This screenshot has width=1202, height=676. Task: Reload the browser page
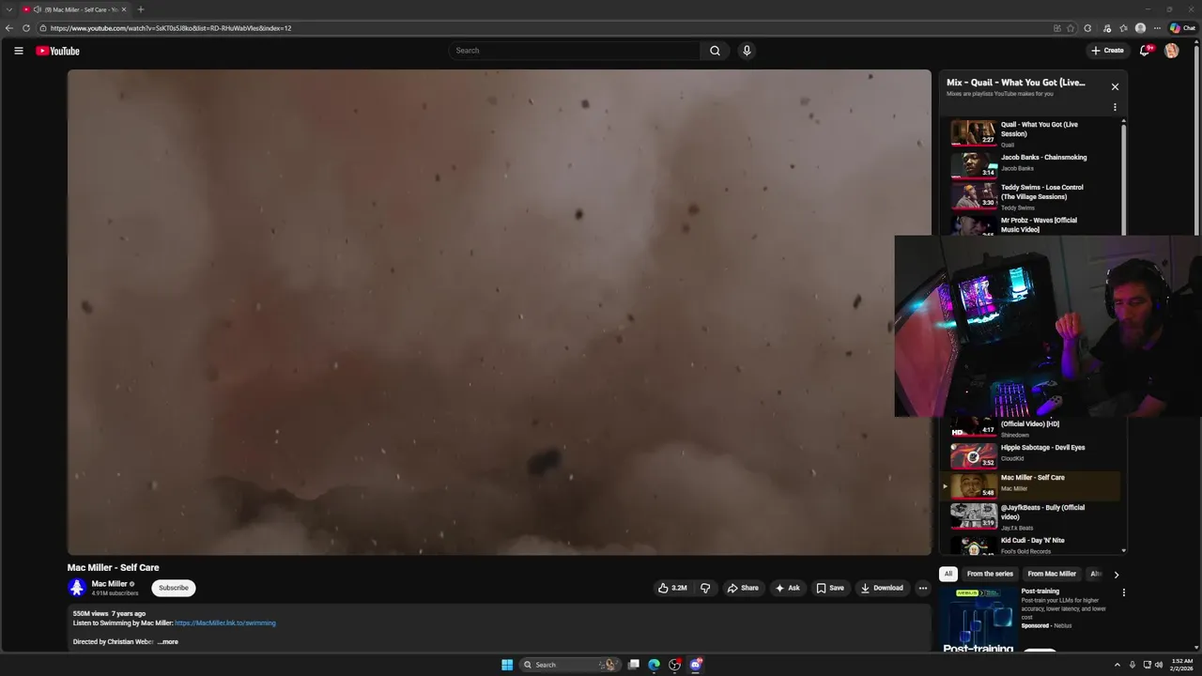pos(26,28)
